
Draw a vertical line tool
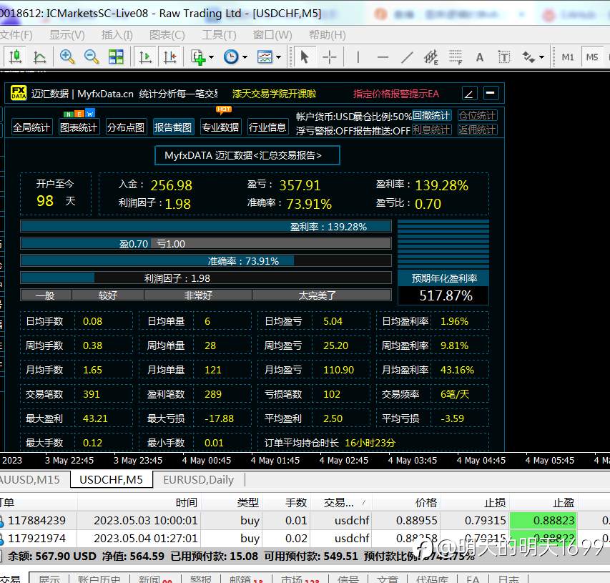pos(358,57)
